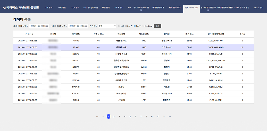
Task: Go to pagination page 7
Action: coord(141,117)
